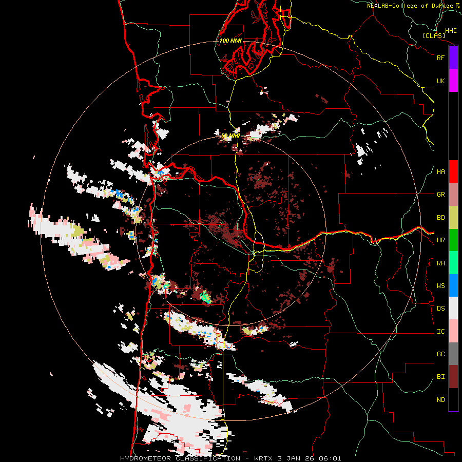462x462 pixels.
Task: Click the RF legend label
Action: pos(440,57)
